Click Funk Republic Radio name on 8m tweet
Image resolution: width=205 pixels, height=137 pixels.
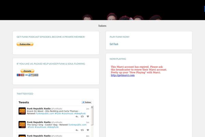(39, 136)
